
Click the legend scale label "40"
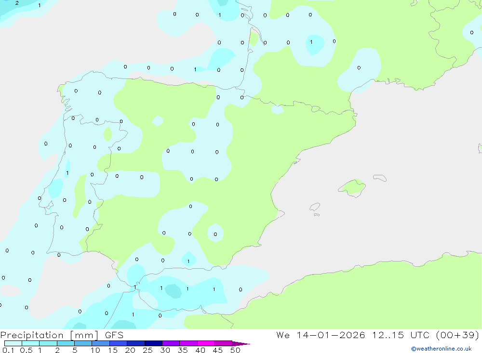click(201, 350)
